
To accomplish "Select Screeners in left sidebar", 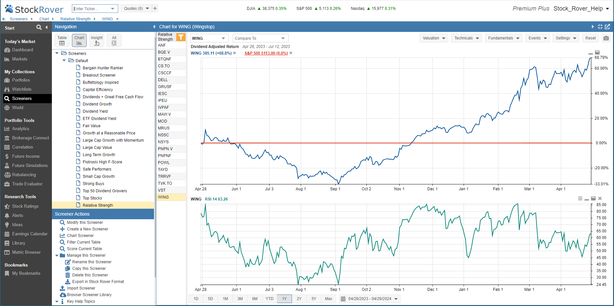I will pyautogui.click(x=28, y=99).
